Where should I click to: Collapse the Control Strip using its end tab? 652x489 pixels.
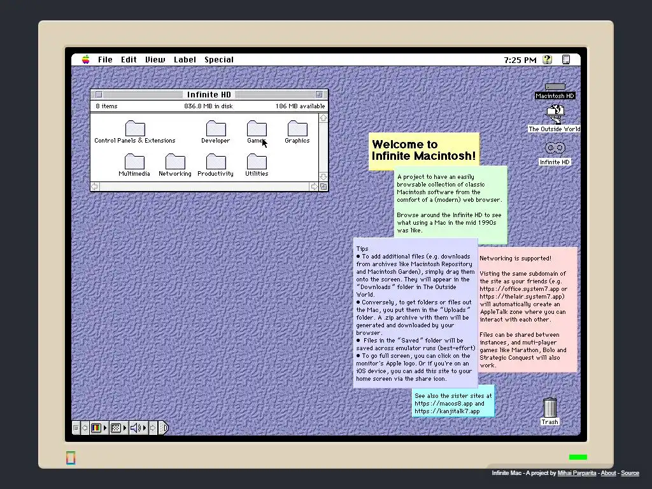click(164, 428)
